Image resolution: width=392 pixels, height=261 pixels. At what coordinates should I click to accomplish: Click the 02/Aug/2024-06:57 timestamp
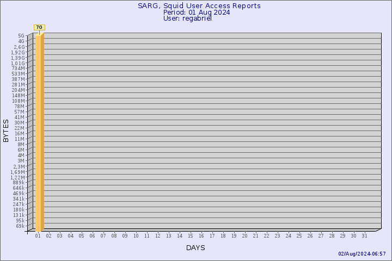click(x=362, y=254)
